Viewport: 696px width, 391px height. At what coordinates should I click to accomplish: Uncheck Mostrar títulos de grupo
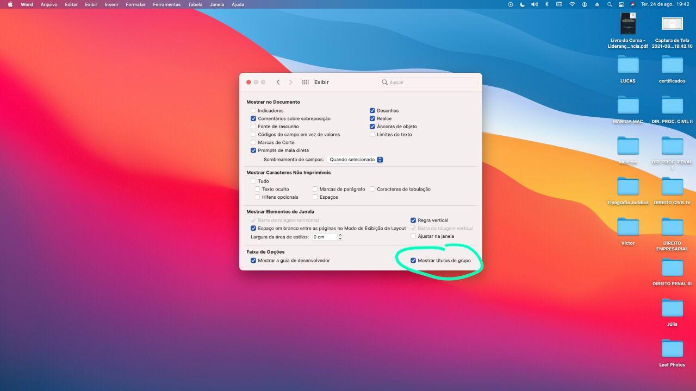point(413,261)
